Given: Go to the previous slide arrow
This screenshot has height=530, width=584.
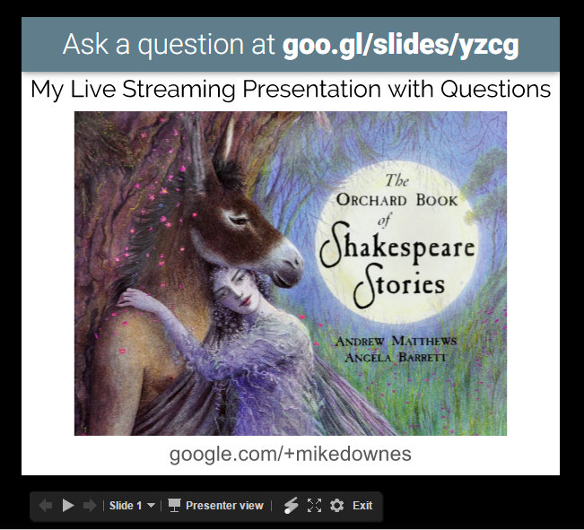Looking at the screenshot, I should [46, 506].
